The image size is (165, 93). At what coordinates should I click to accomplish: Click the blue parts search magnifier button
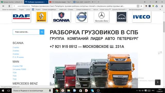pyautogui.click(x=42, y=32)
